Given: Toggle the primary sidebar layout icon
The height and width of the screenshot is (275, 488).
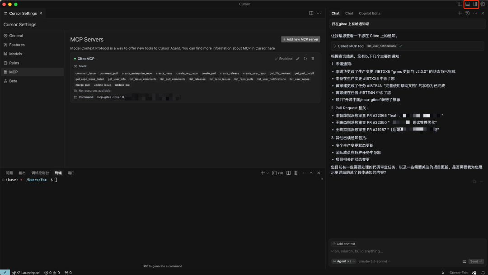Looking at the screenshot, I should pos(460,4).
